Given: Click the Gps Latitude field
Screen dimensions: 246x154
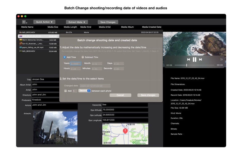Looking at the screenshot, I should coord(125,115).
